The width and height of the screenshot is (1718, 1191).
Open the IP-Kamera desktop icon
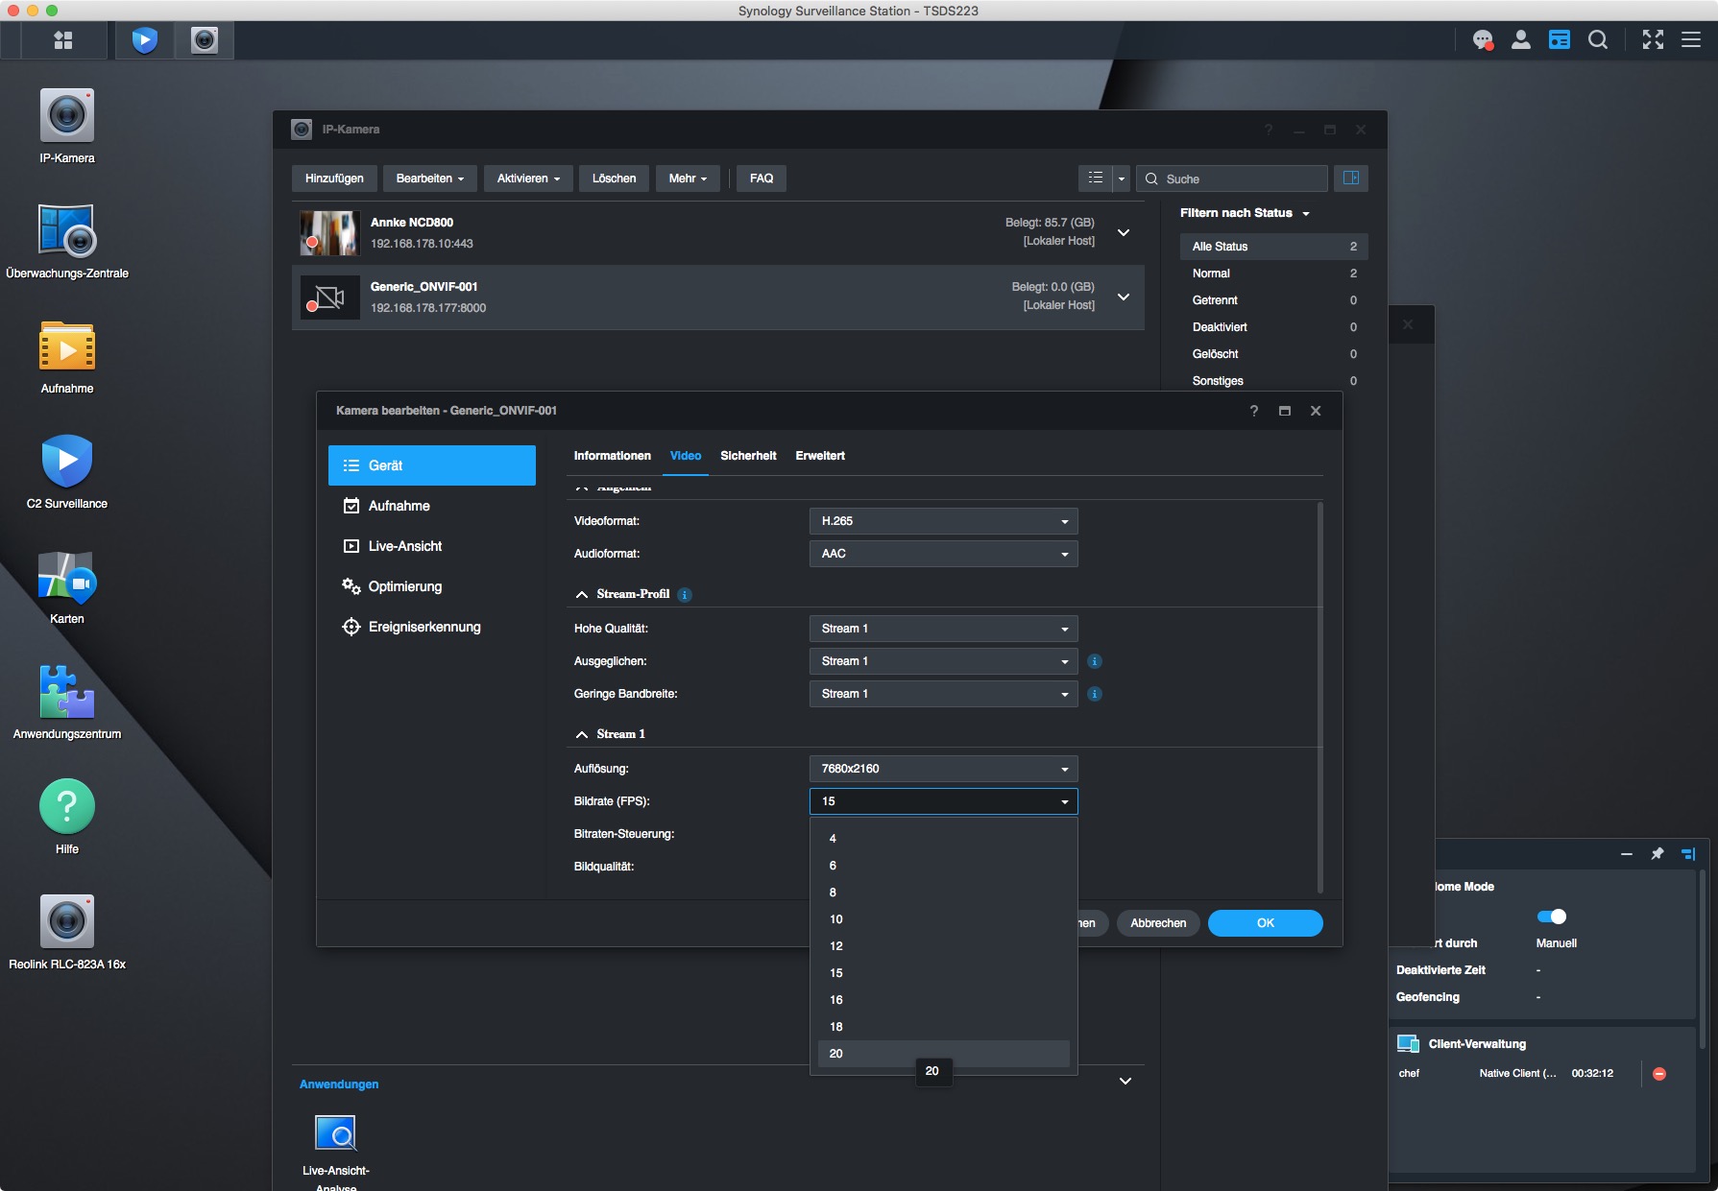tap(67, 117)
